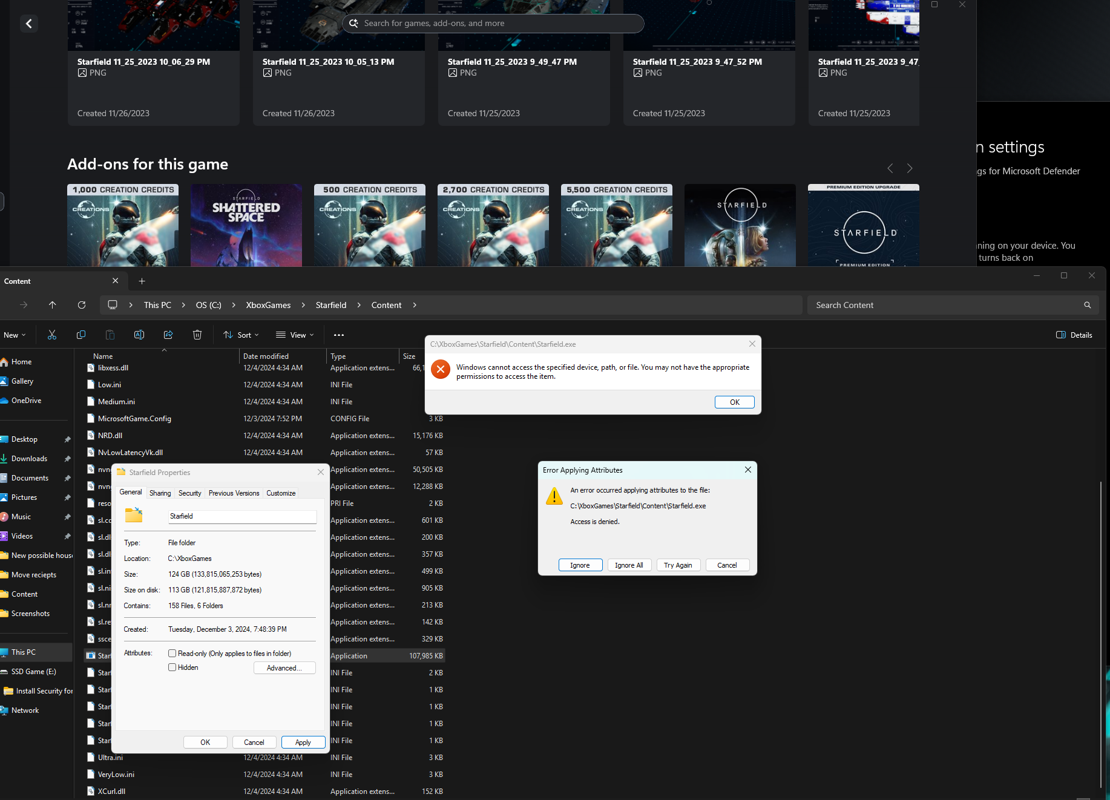Open the three-dot See more menu

pos(339,335)
